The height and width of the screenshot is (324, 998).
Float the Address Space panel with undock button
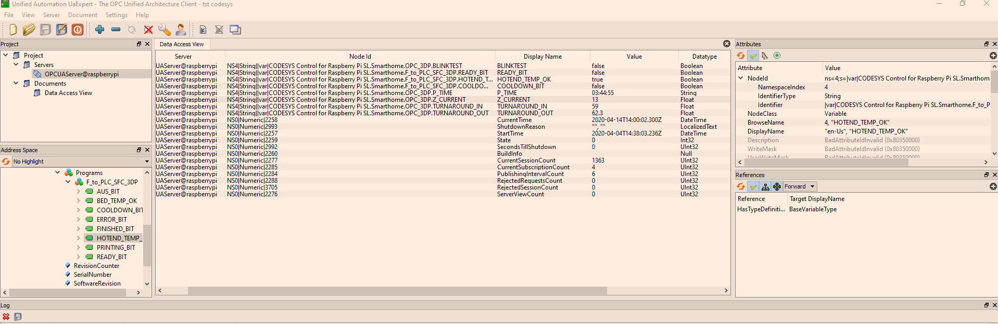139,150
